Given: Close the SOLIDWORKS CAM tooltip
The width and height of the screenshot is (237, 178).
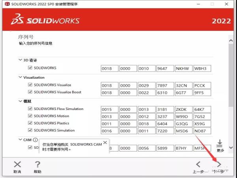Looking at the screenshot, I should pyautogui.click(x=105, y=142).
